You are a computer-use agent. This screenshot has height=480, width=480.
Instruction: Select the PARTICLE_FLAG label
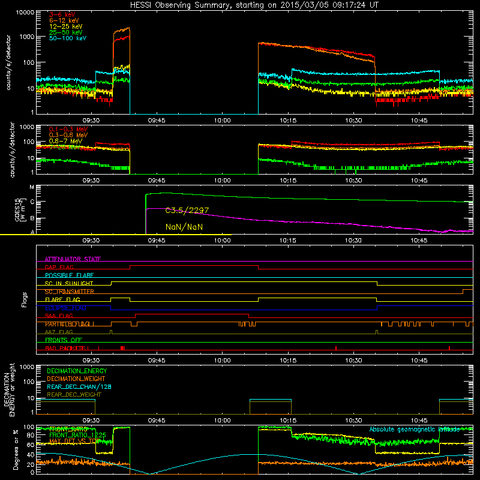[68, 324]
